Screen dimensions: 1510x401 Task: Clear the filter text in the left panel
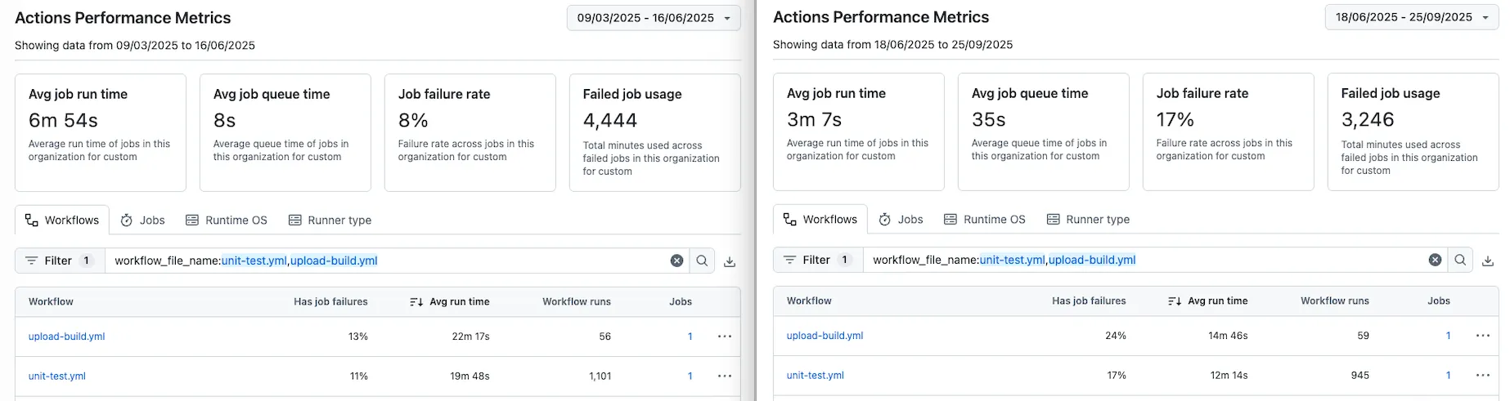676,261
